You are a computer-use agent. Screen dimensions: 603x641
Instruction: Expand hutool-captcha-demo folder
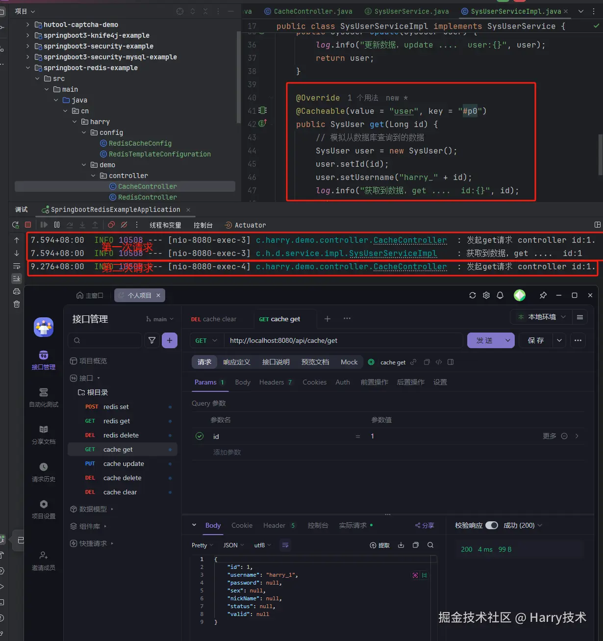(28, 25)
